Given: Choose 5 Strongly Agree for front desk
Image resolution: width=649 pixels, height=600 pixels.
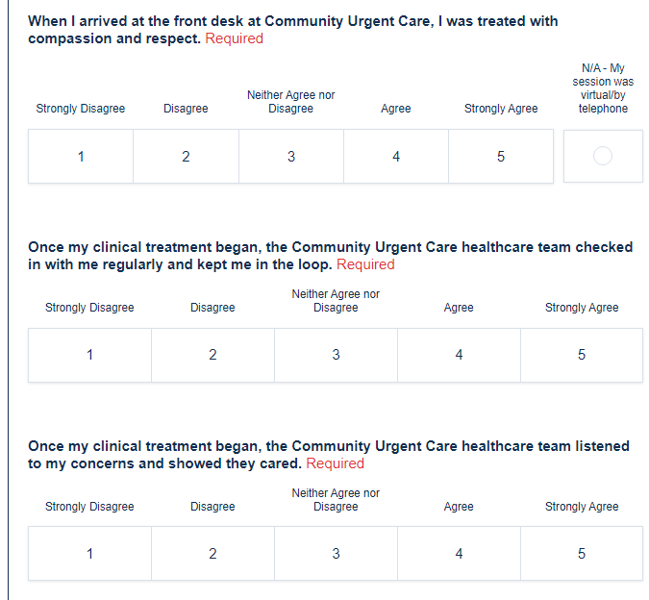Looking at the screenshot, I should pos(501,157).
